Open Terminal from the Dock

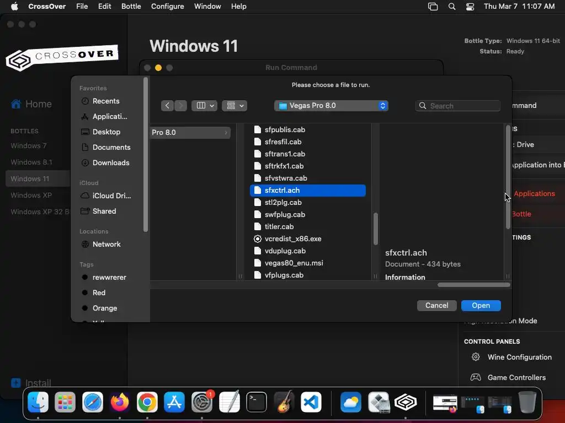(257, 402)
